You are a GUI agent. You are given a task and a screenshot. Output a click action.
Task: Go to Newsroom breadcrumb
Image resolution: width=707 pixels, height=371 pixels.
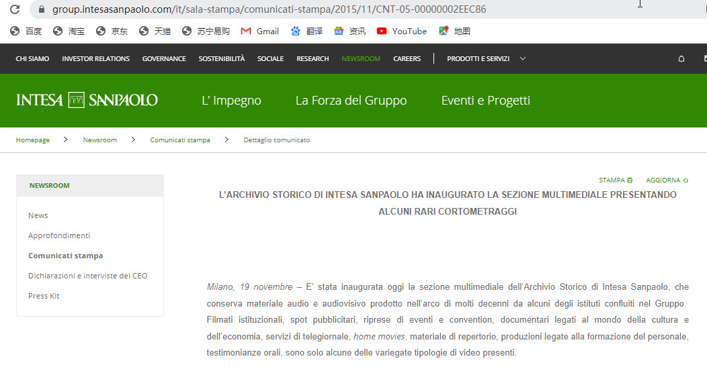click(x=99, y=140)
